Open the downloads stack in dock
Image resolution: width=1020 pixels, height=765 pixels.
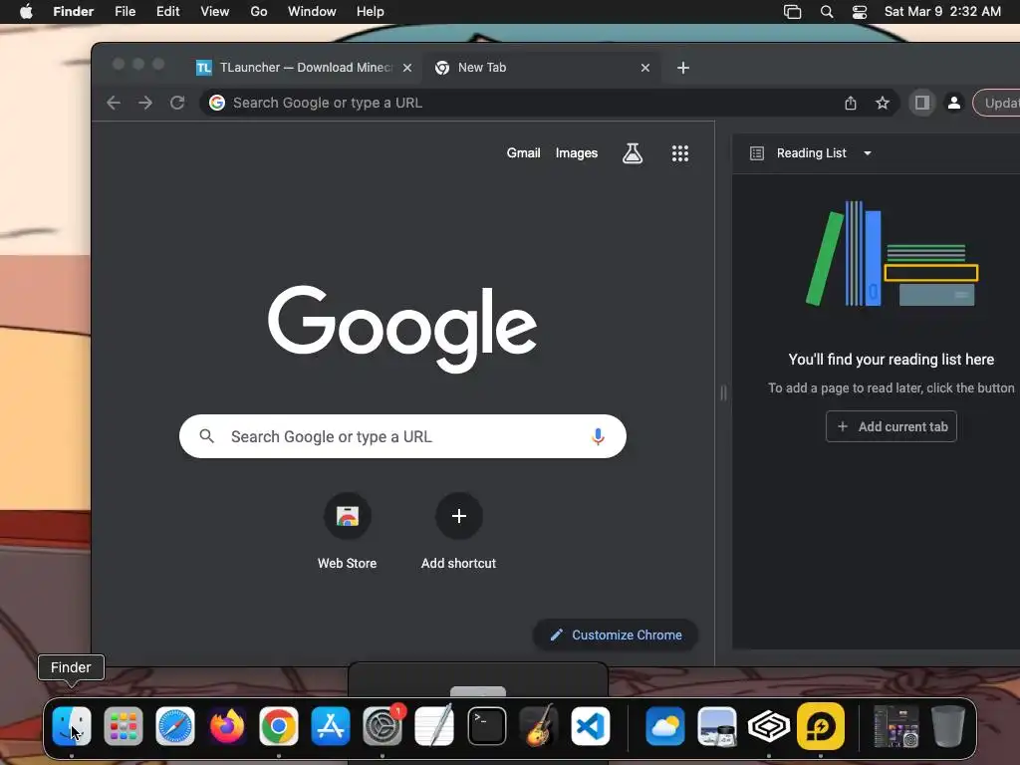(895, 726)
